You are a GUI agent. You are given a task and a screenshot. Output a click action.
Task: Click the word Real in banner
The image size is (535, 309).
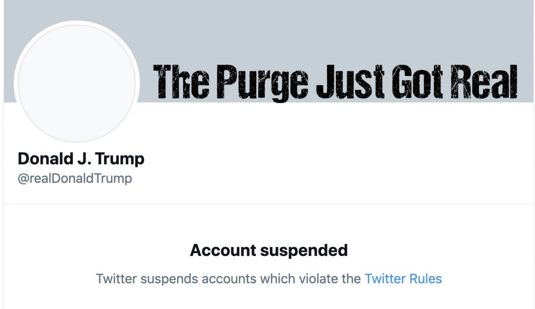pyautogui.click(x=483, y=82)
